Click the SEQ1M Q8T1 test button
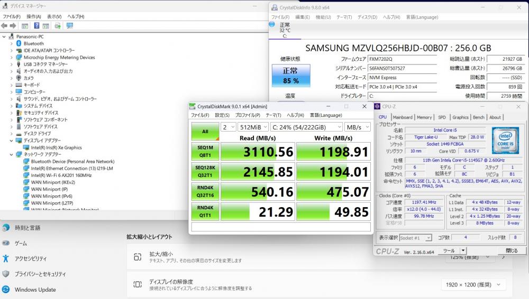 click(205, 151)
